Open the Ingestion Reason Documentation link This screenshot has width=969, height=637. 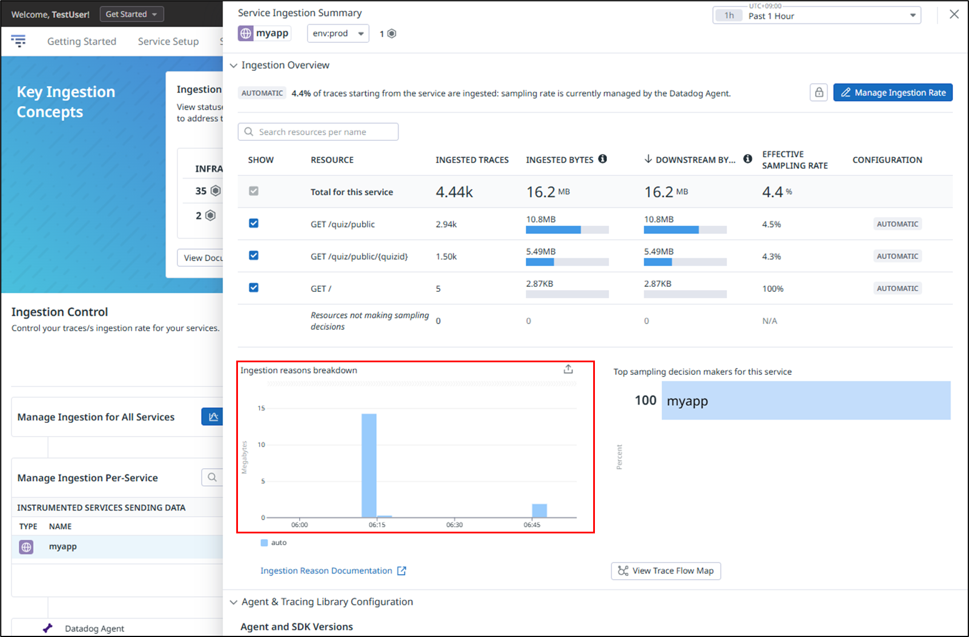326,571
